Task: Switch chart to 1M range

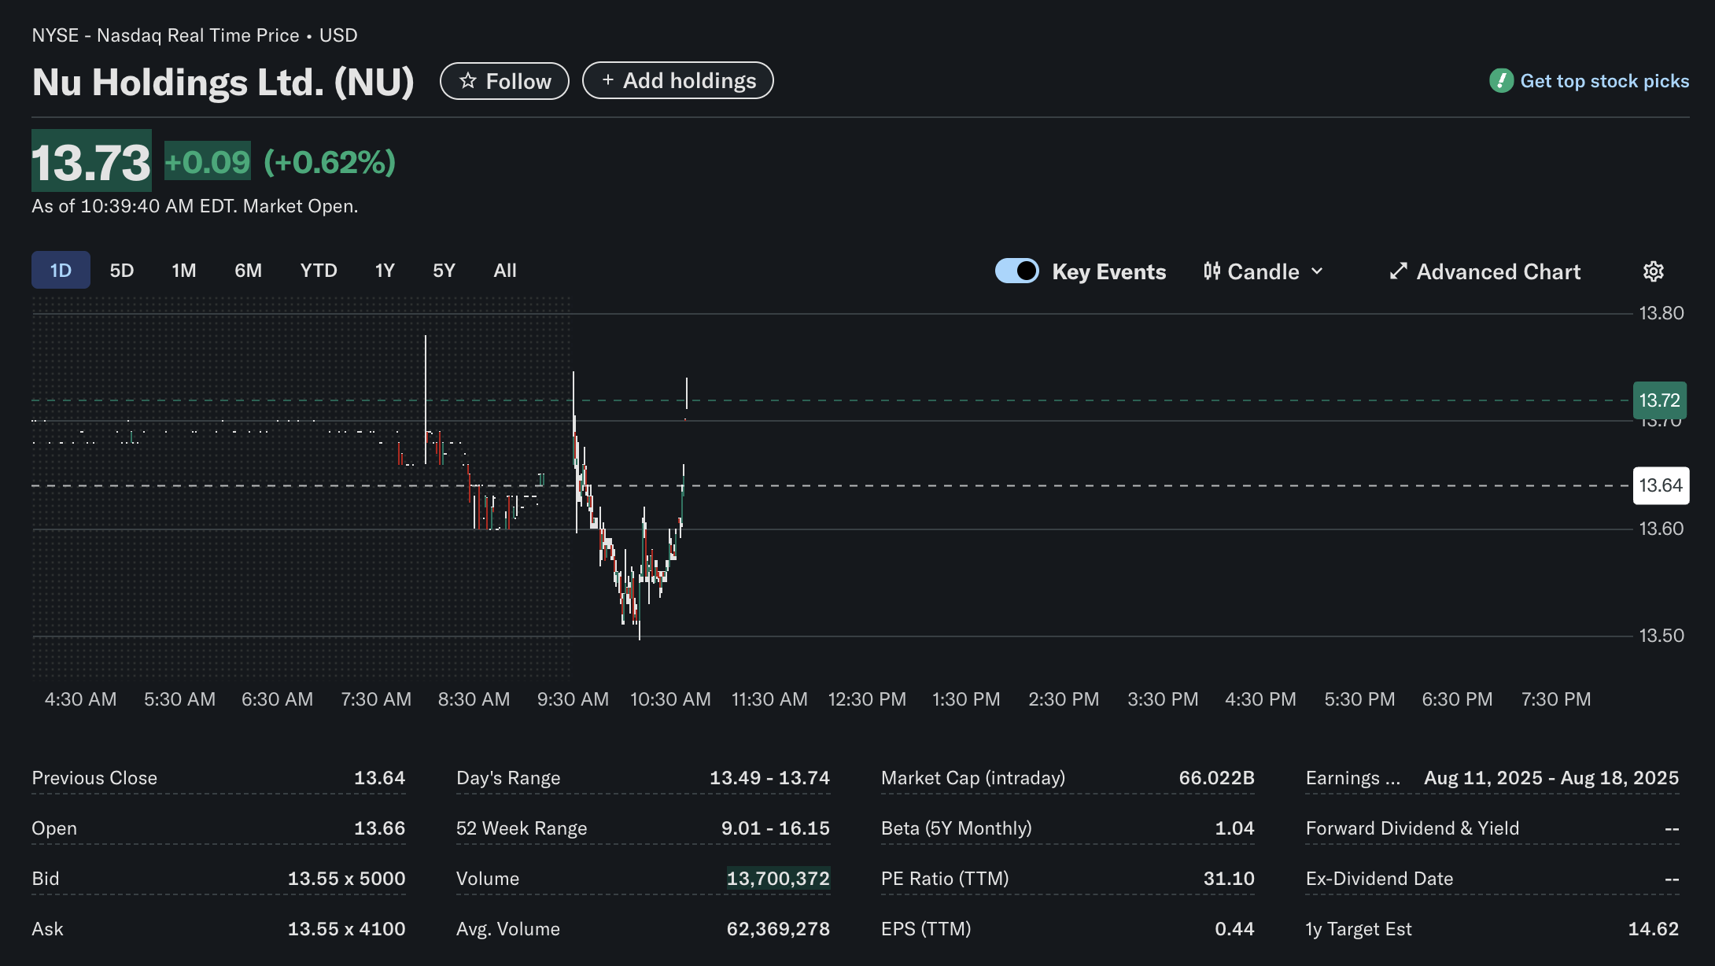Action: (184, 271)
